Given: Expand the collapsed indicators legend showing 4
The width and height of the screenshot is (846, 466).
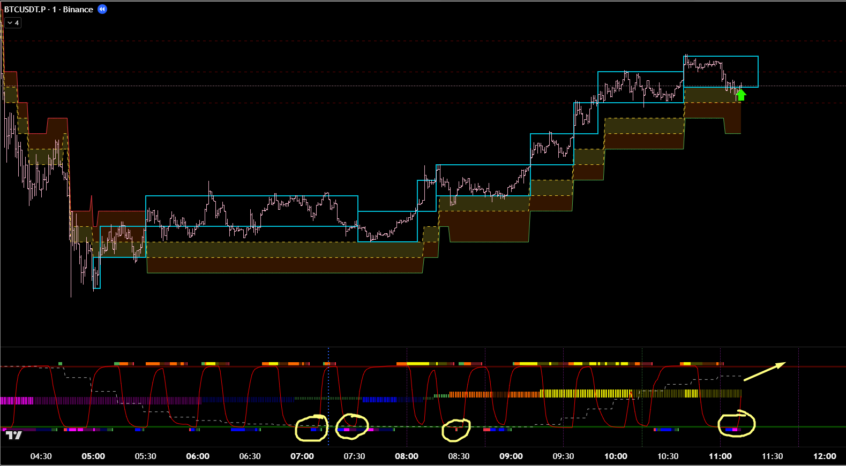Looking at the screenshot, I should coord(13,23).
